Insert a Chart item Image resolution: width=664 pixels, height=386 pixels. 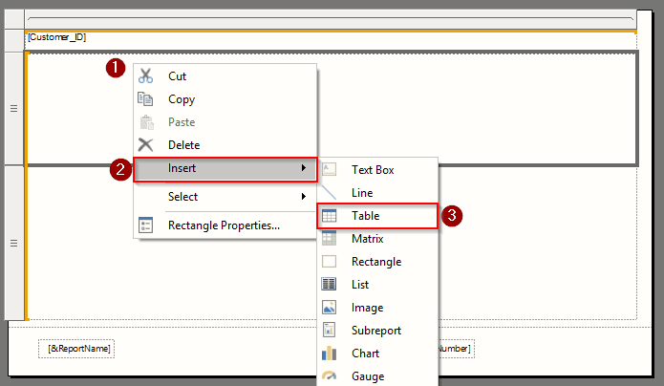point(377,353)
